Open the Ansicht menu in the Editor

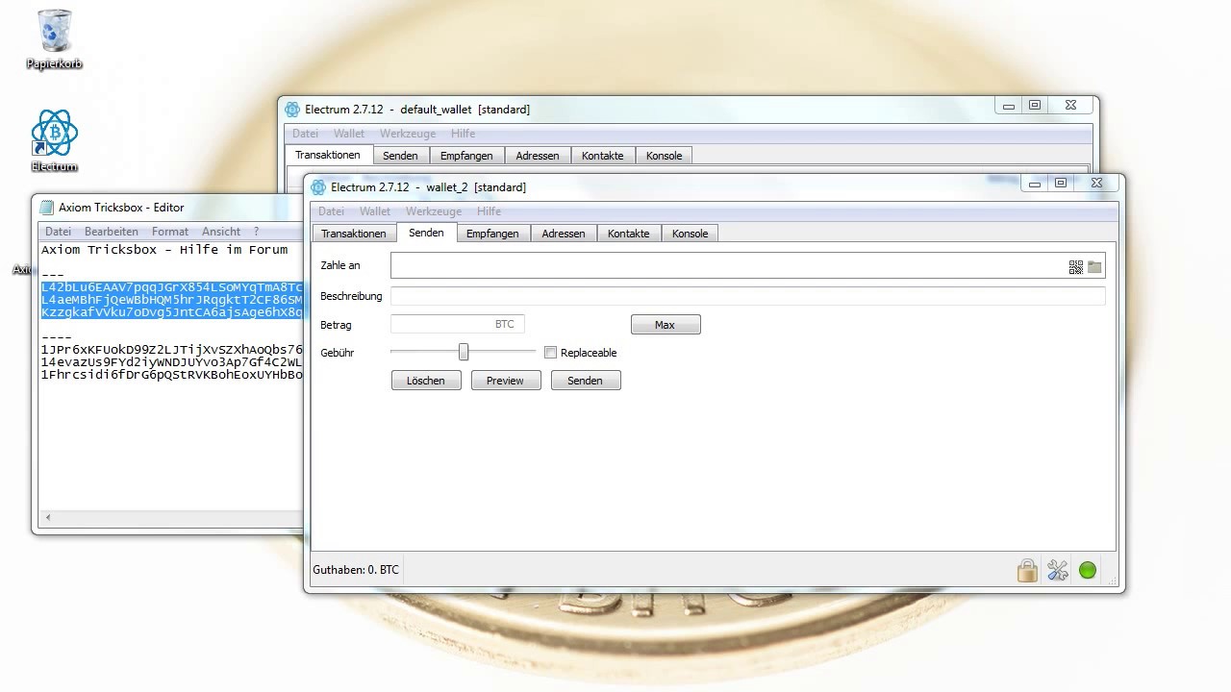221,232
